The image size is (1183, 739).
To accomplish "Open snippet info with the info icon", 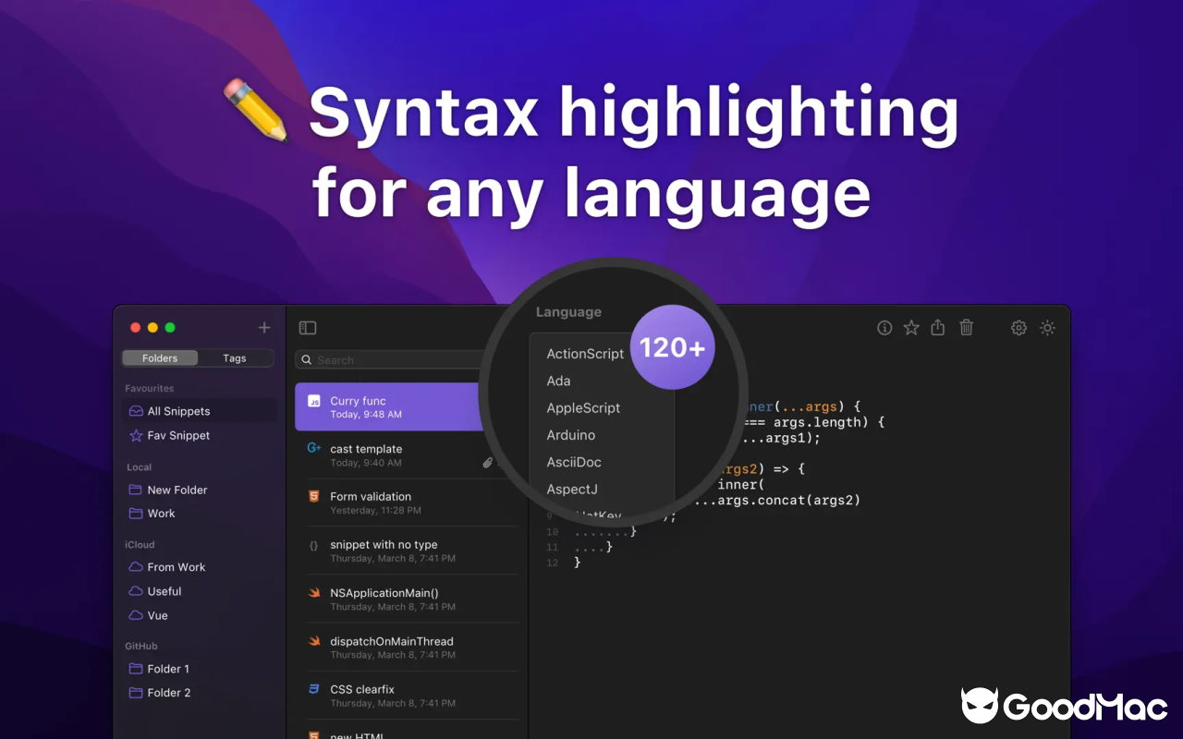I will (x=884, y=328).
